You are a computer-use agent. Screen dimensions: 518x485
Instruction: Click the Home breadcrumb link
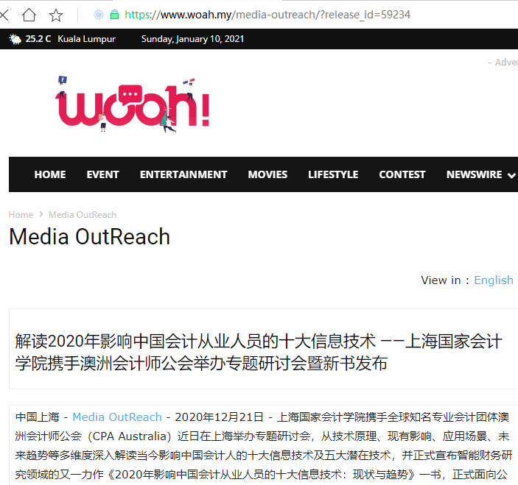coord(21,215)
